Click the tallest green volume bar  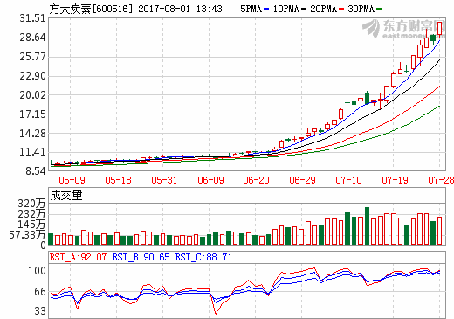pos(367,225)
